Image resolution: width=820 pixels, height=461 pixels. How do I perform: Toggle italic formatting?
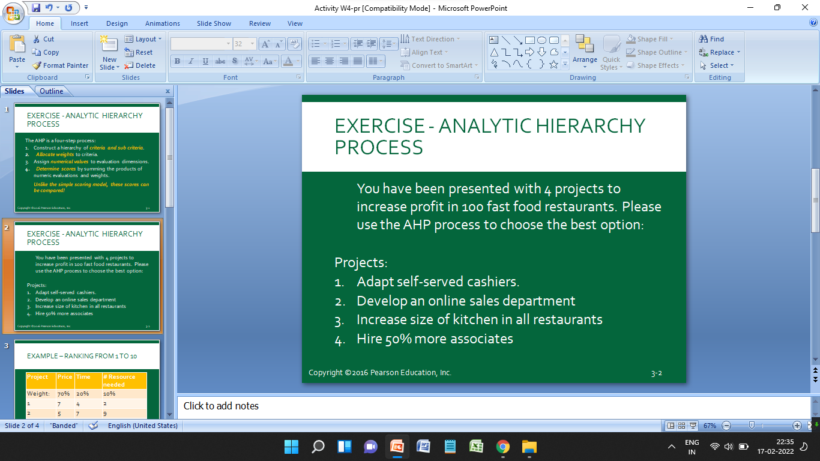coord(191,61)
